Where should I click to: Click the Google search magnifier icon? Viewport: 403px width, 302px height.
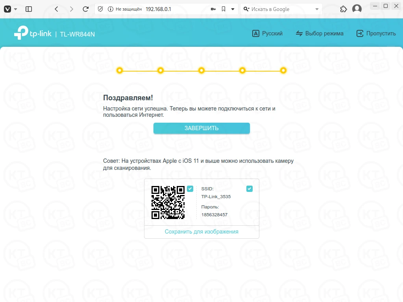point(246,9)
